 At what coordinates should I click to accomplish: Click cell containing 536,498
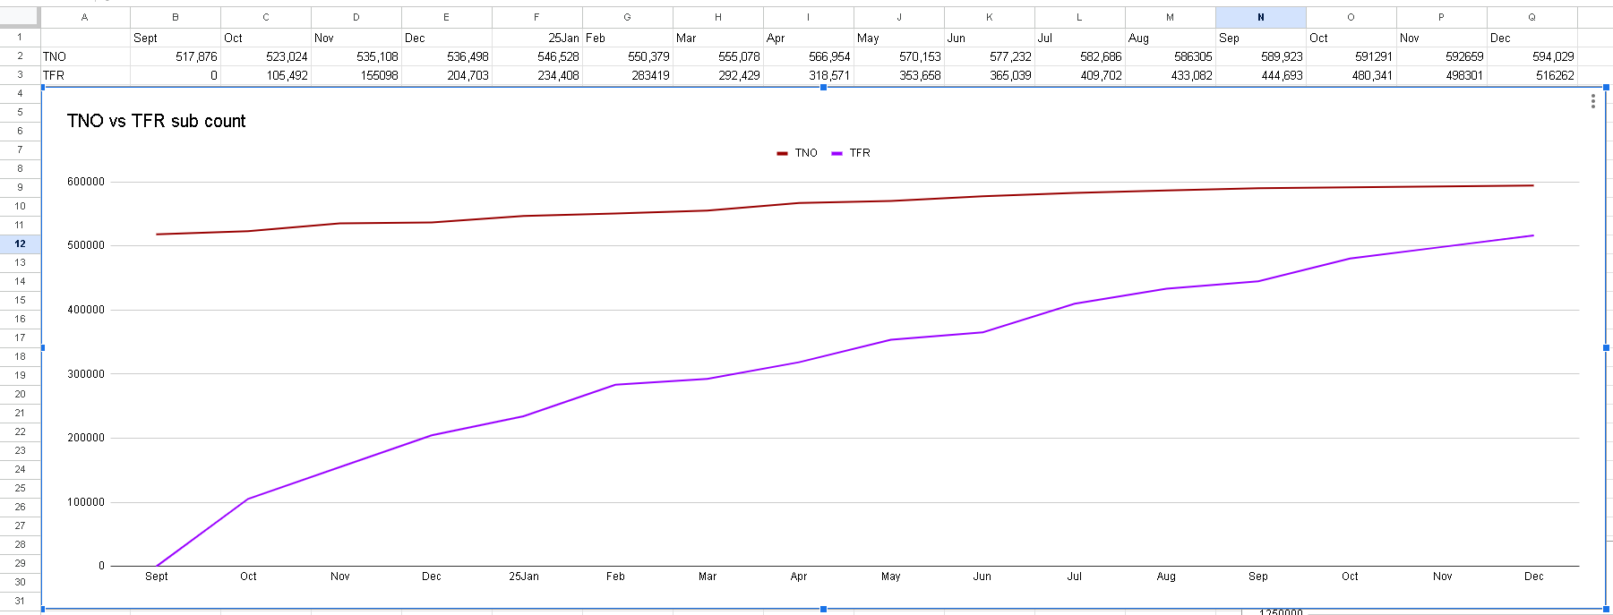tap(447, 56)
